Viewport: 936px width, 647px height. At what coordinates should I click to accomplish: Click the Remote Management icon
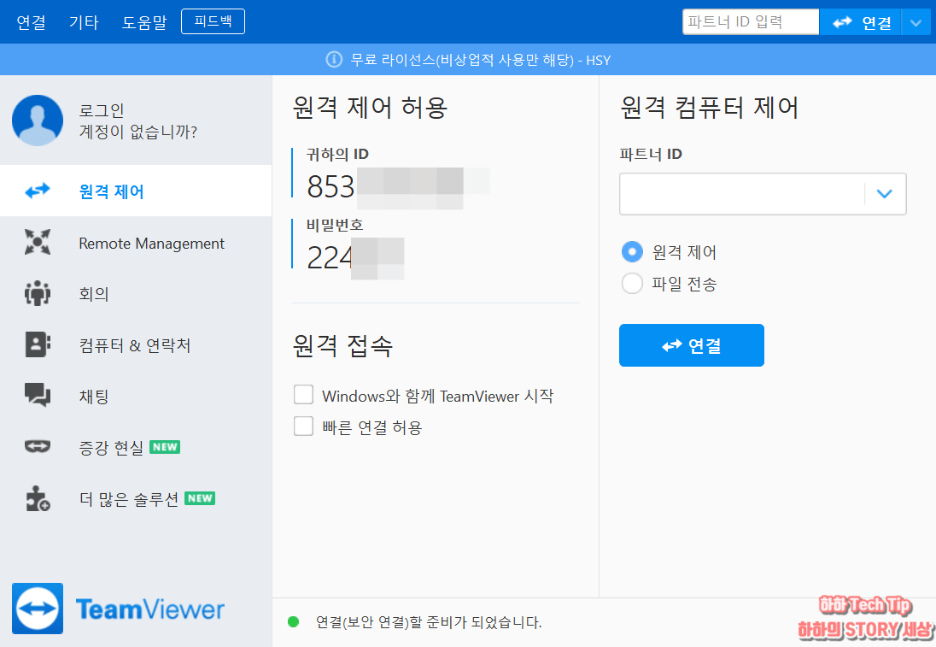[x=38, y=242]
